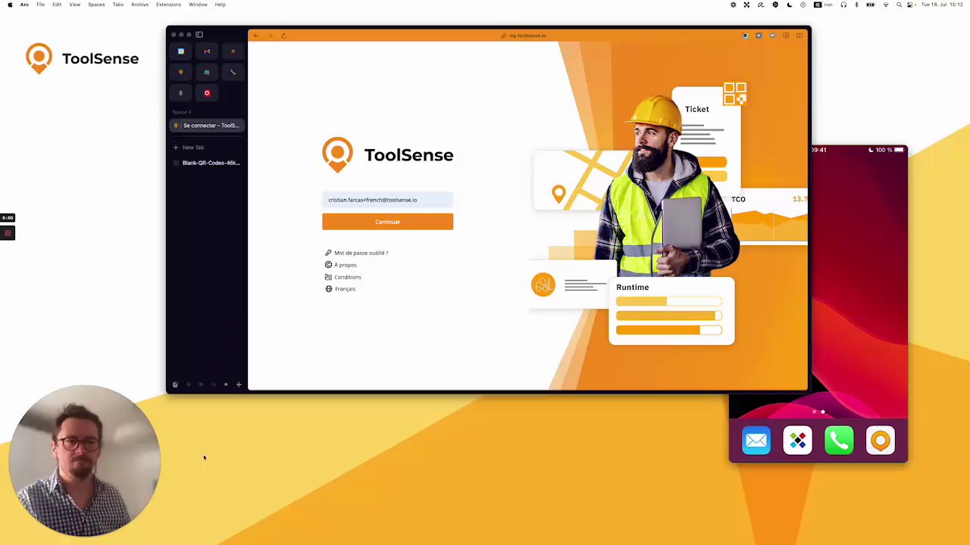
Task: Open the Irish keyboard input menu
Action: [x=823, y=5]
